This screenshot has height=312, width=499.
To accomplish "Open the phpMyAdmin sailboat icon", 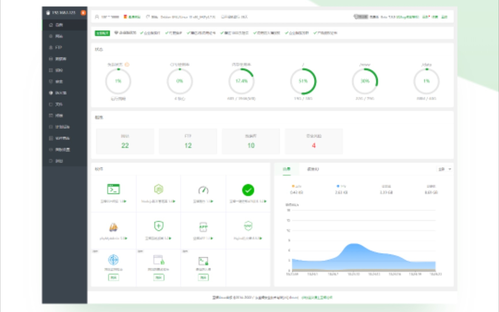I will coord(113,227).
